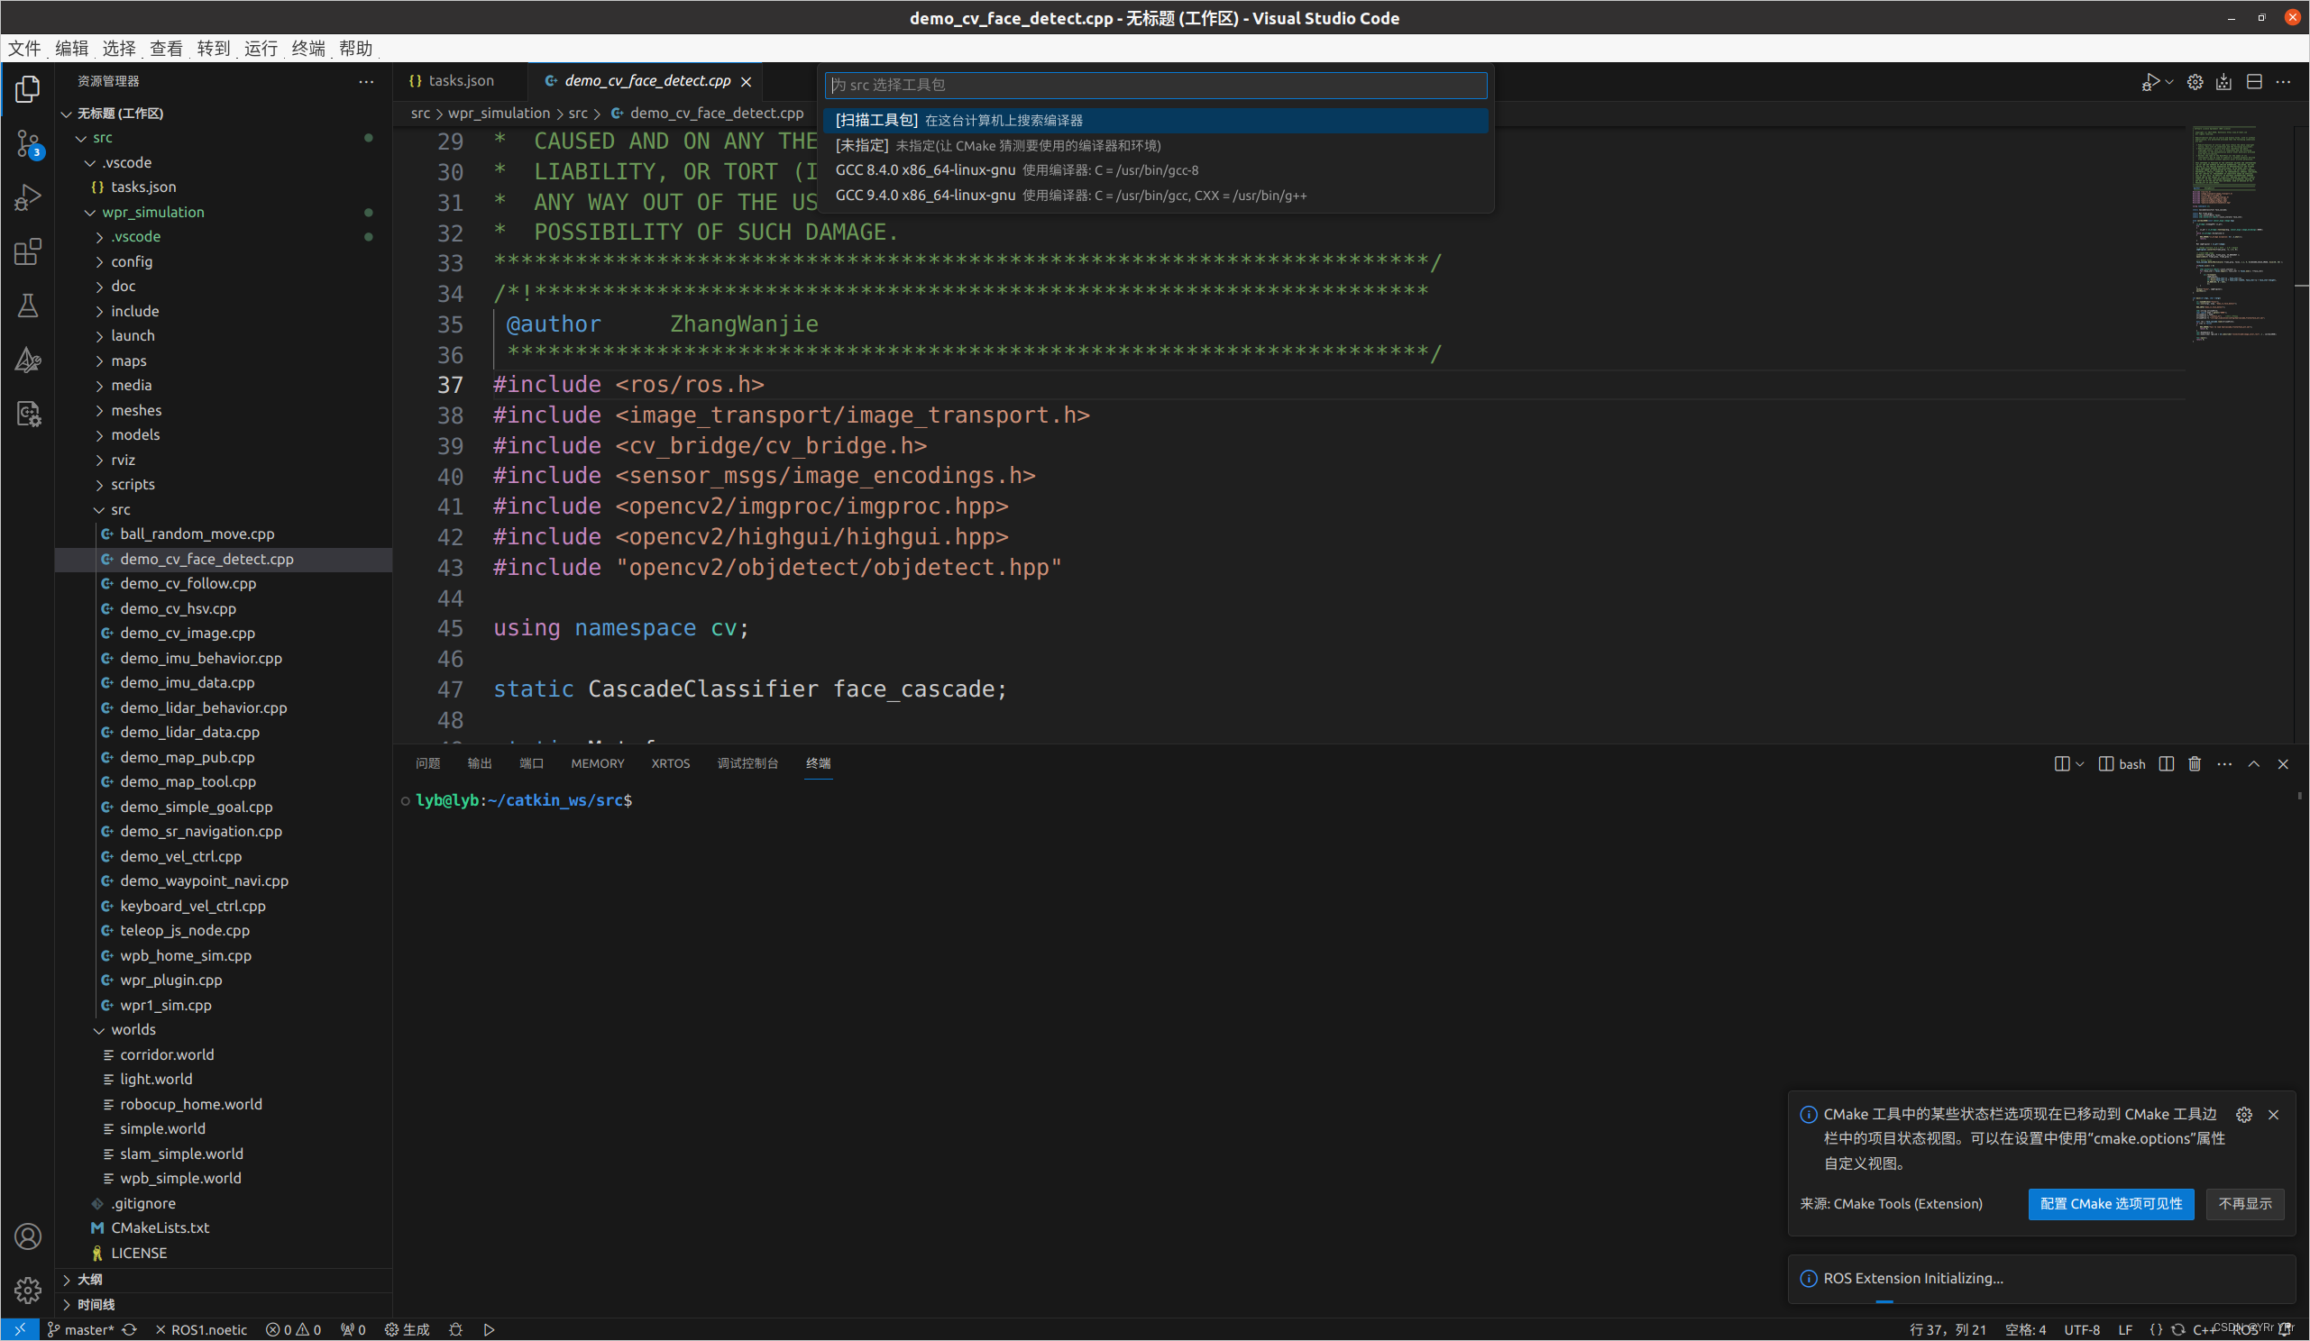Close the demo_cv_face_detect.cpp tab
Image resolution: width=2310 pixels, height=1341 pixels.
pyautogui.click(x=747, y=81)
